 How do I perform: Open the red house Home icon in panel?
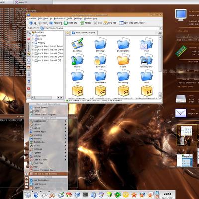(69, 195)
